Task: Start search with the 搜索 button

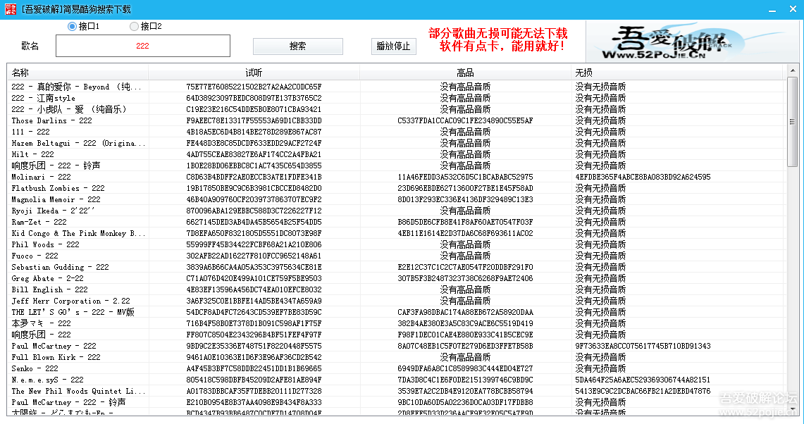Action: (298, 46)
